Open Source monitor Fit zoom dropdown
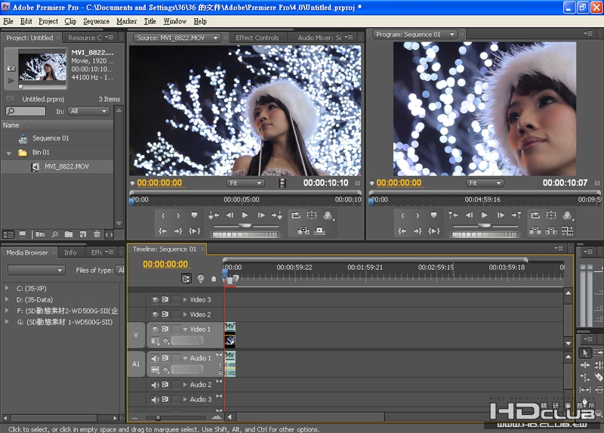The image size is (604, 433). click(x=245, y=183)
